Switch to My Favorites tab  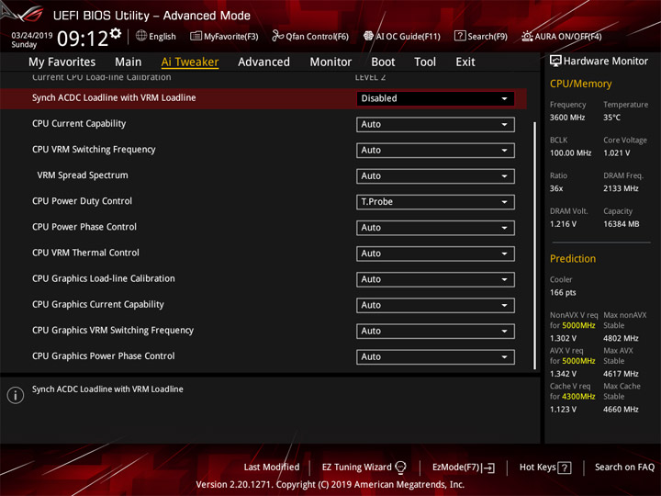[x=62, y=62]
